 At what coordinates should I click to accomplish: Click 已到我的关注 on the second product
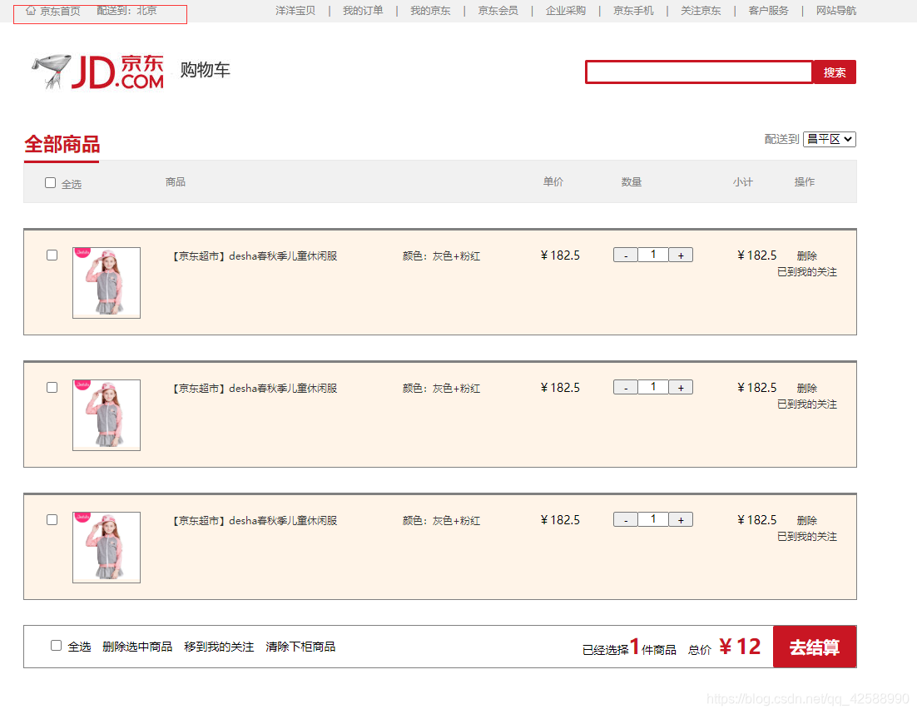pyautogui.click(x=807, y=404)
